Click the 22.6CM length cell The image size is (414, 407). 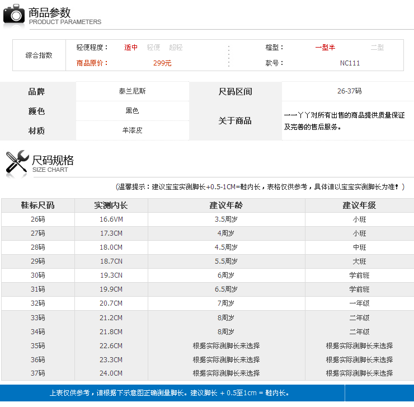coord(111,345)
